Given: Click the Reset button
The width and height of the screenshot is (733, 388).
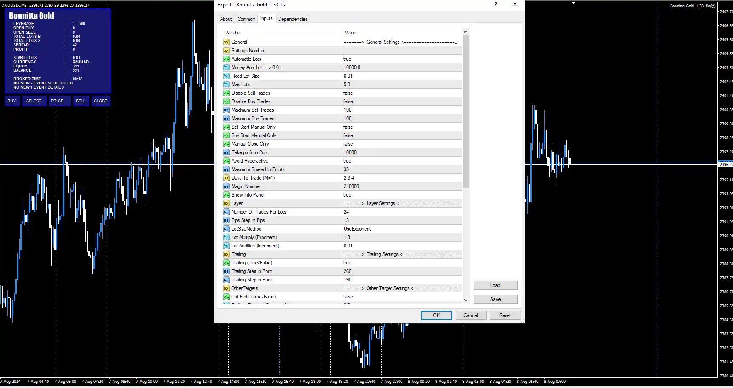Looking at the screenshot, I should pos(505,315).
